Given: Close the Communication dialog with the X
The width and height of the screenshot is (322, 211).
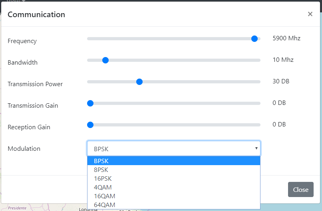Looking at the screenshot, I should [310, 14].
